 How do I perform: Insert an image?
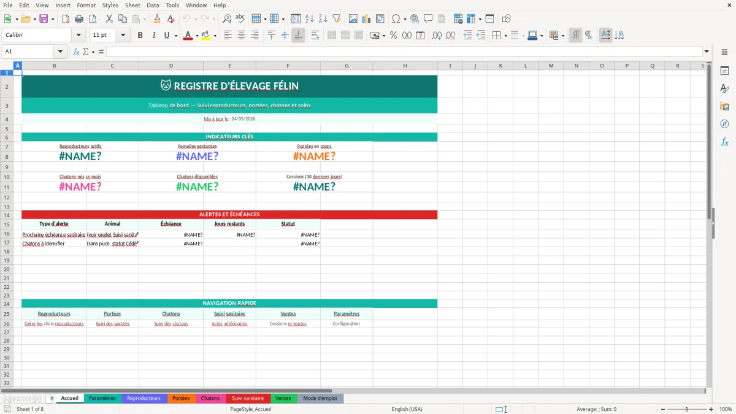point(353,19)
